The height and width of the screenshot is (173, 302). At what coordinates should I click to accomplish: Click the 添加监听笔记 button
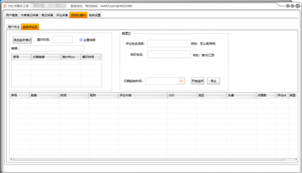[x=22, y=40]
